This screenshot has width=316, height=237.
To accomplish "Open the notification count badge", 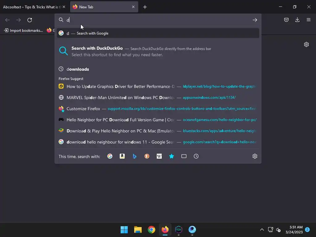I will (307, 229).
